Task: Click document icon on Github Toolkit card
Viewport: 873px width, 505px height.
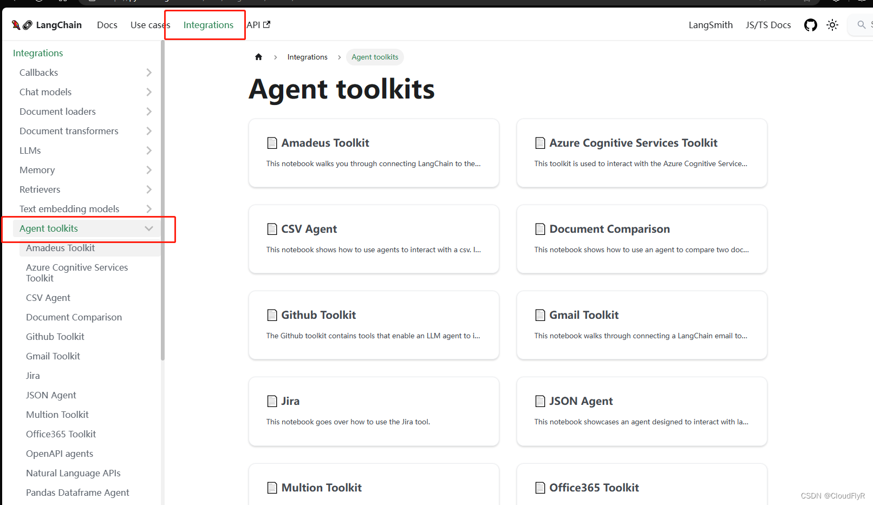Action: (272, 315)
